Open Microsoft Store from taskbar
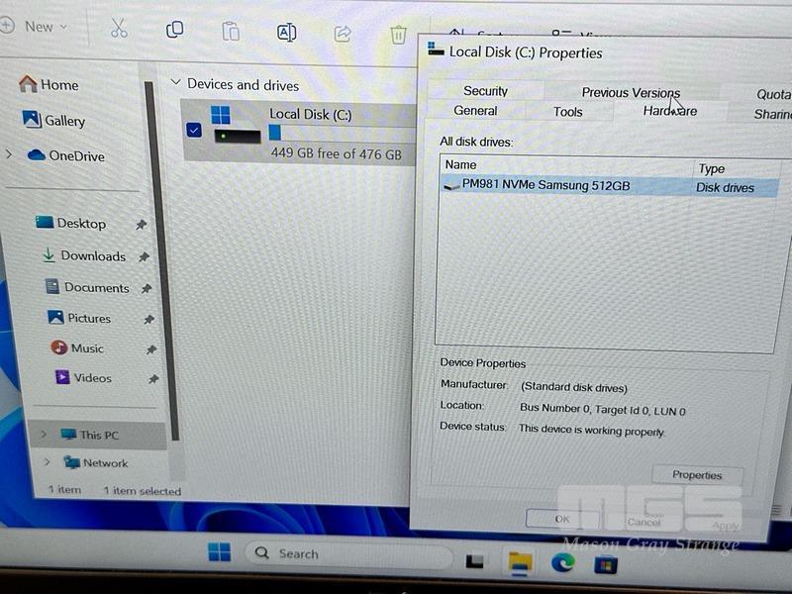 click(605, 564)
